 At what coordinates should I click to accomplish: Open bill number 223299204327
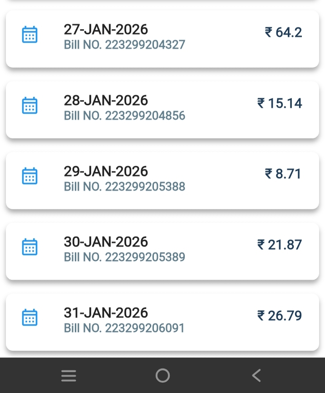(124, 45)
